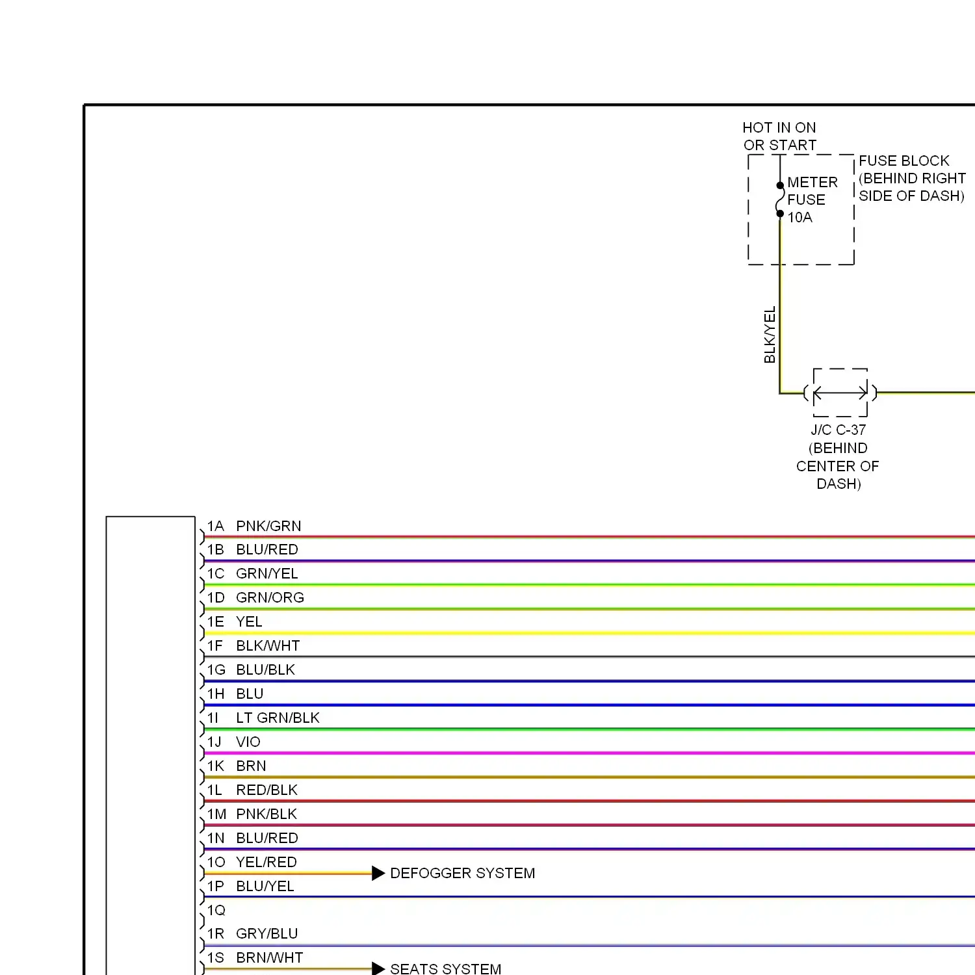Image resolution: width=975 pixels, height=975 pixels.
Task: Click pin 1E YEL label
Action: (235, 621)
